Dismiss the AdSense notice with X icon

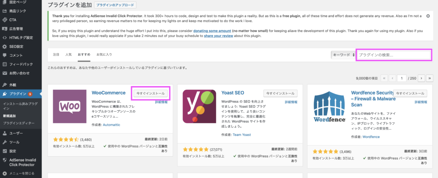pos(428,16)
